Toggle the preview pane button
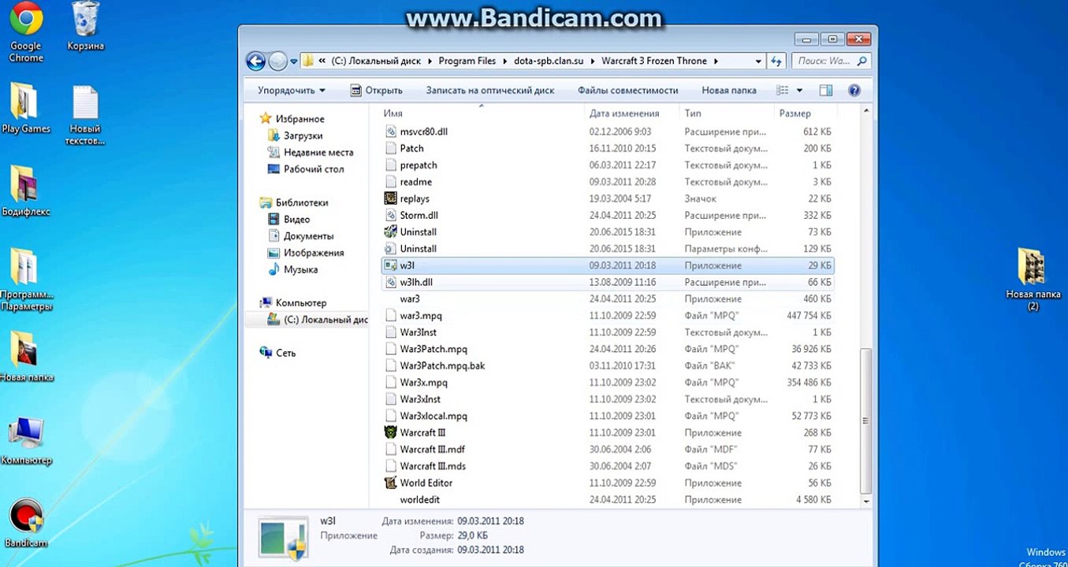 coord(825,91)
